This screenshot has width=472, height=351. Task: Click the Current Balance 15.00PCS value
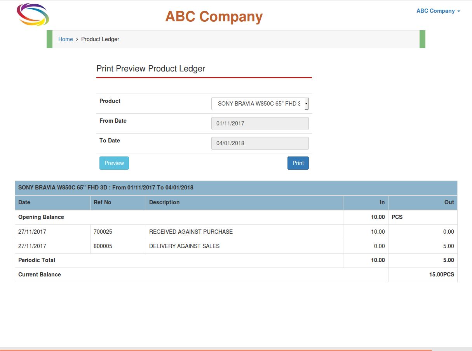(x=441, y=275)
